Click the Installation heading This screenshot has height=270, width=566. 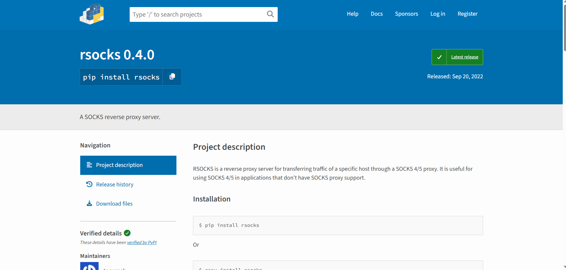click(212, 199)
